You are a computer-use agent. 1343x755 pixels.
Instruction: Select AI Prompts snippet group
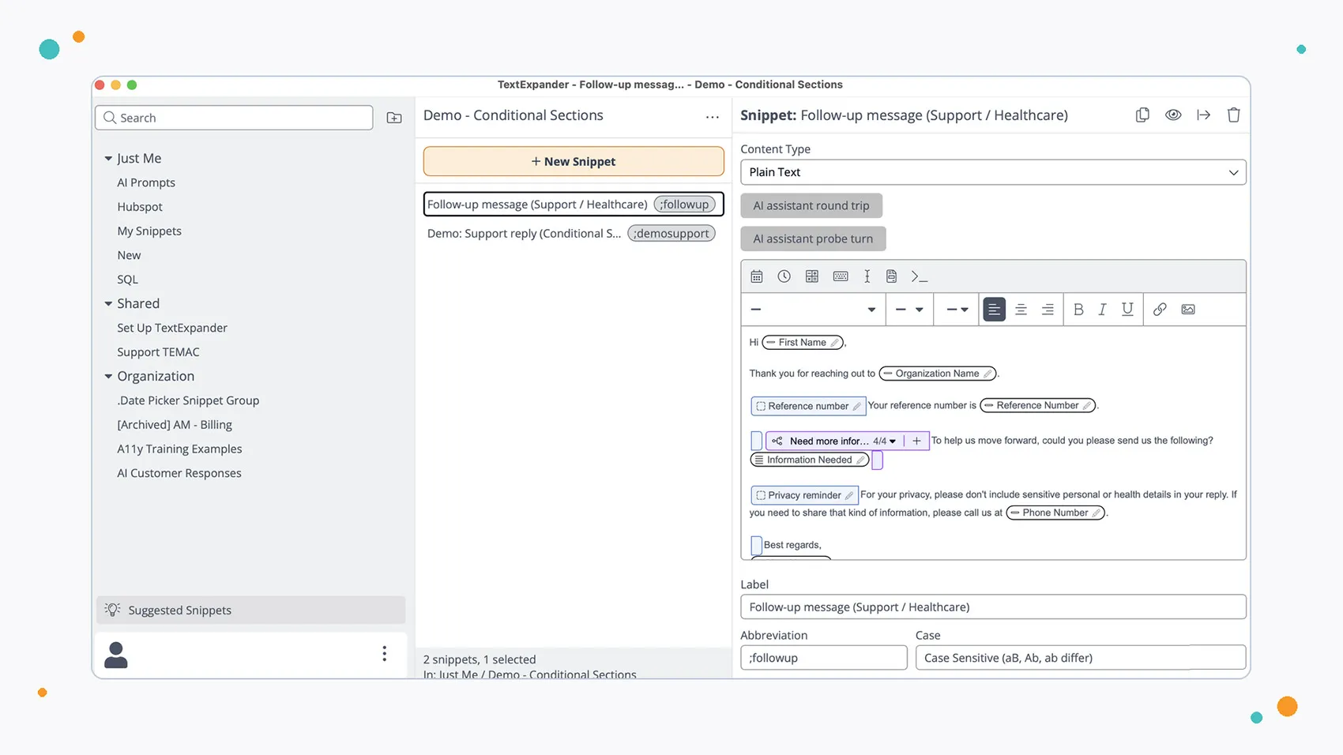[146, 182]
